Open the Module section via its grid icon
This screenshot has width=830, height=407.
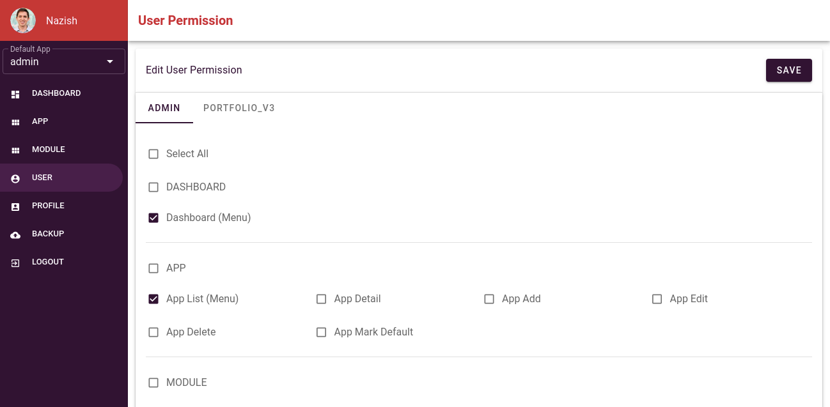tap(15, 150)
